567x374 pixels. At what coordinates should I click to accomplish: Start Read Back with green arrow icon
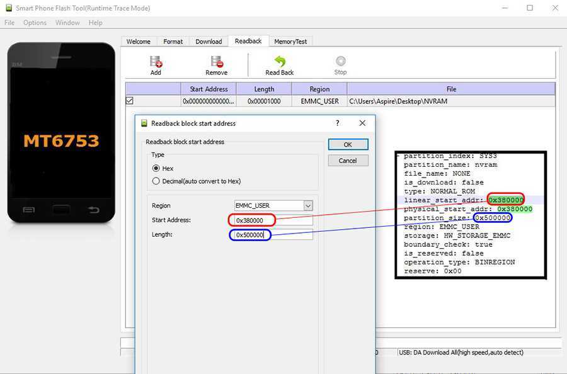coord(280,62)
